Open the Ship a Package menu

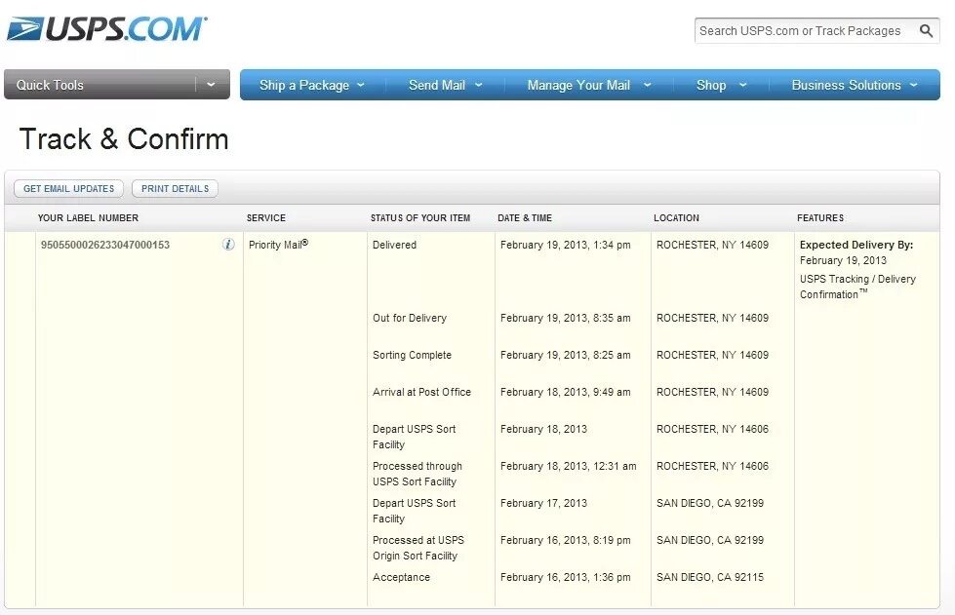pyautogui.click(x=304, y=85)
